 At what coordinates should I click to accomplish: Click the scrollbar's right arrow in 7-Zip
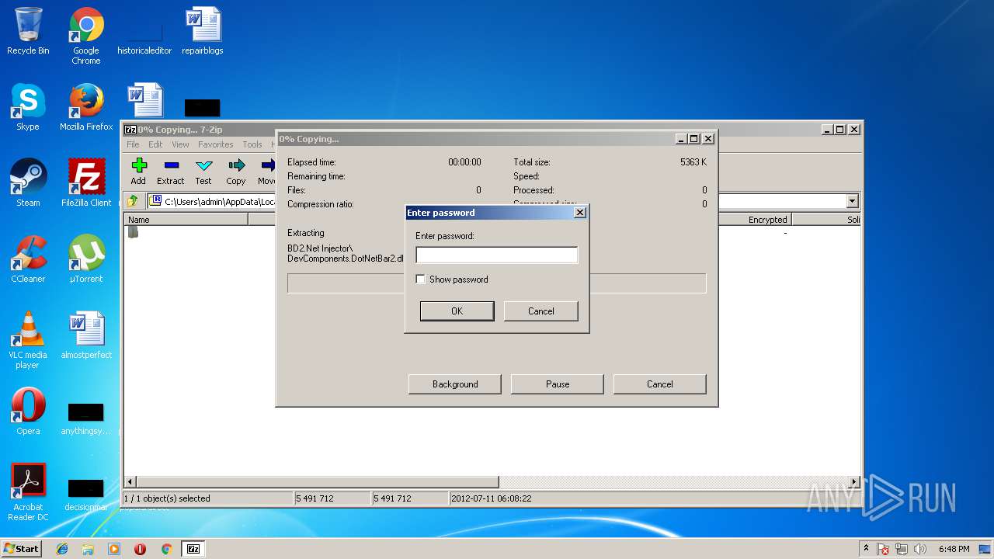[x=855, y=482]
